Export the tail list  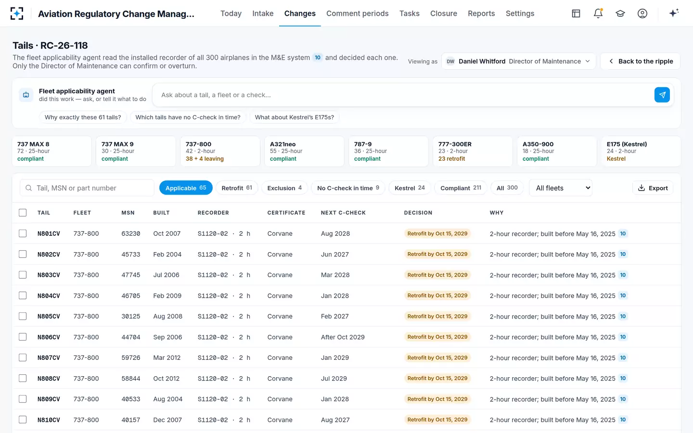653,188
